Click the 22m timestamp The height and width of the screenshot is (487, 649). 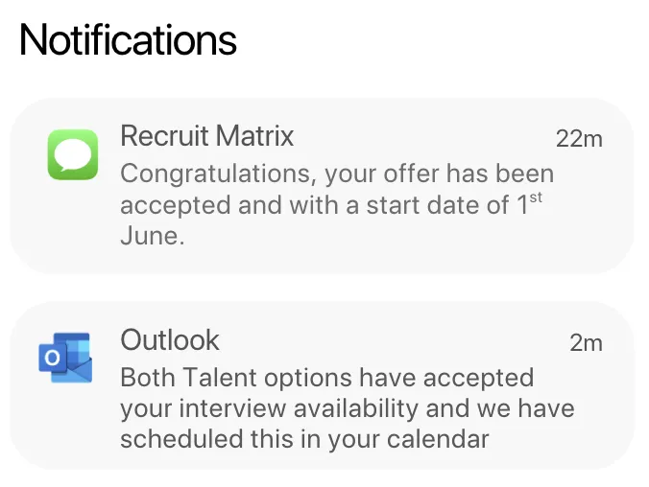[579, 139]
